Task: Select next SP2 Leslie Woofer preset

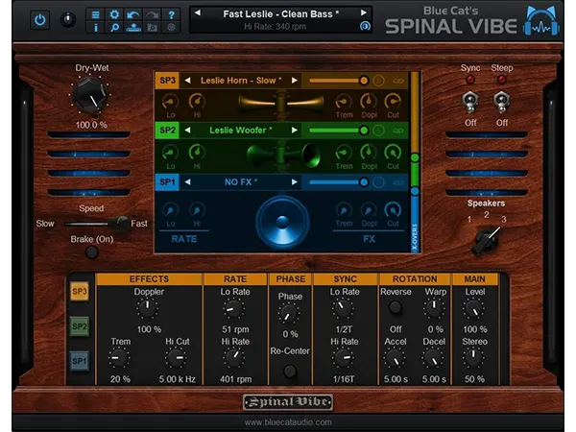Action: tap(295, 130)
